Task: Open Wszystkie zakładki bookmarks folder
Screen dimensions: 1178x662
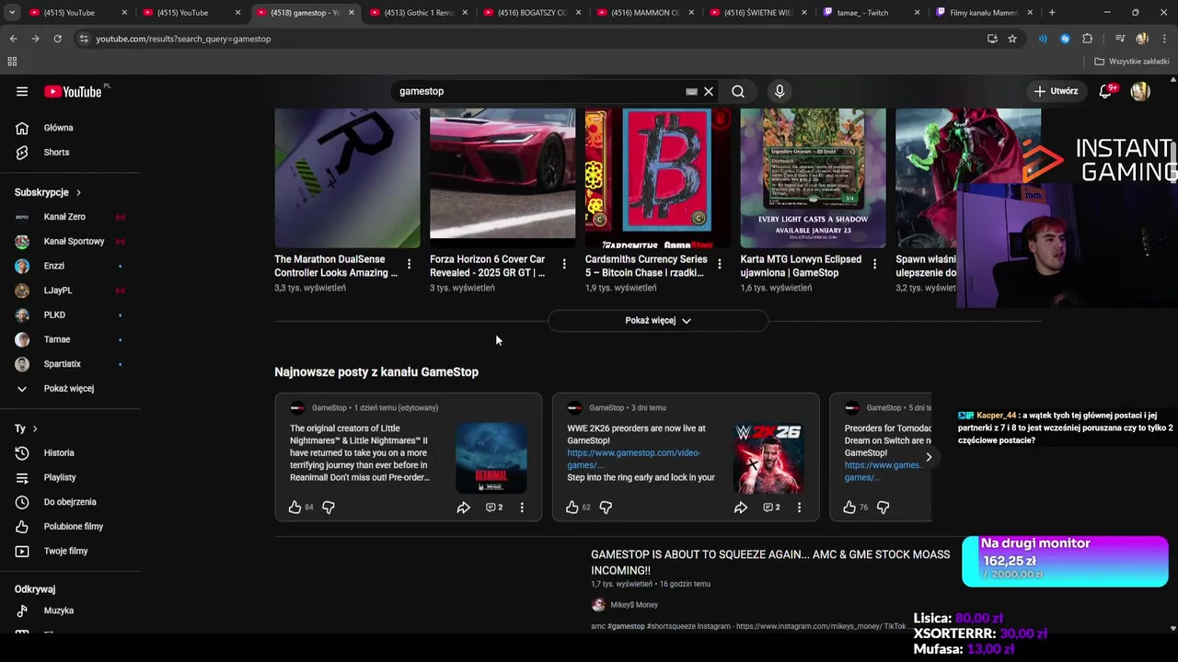Action: tap(1132, 62)
